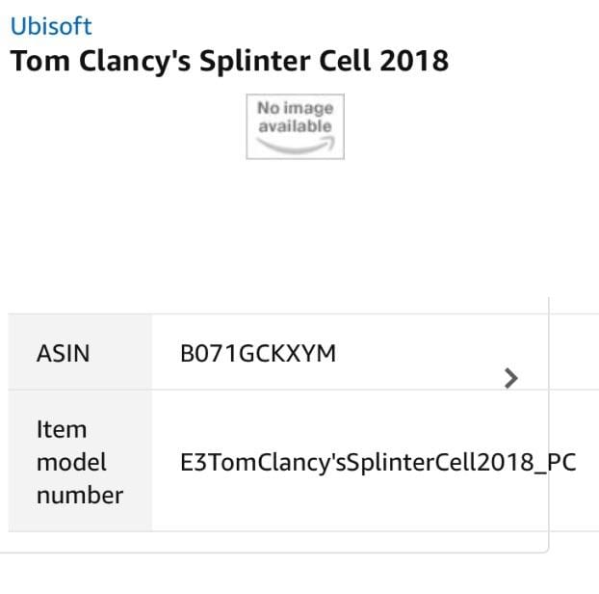
Task: Click the E3TomClancy'sSplinterCell2018_PC model value
Action: click(x=378, y=462)
